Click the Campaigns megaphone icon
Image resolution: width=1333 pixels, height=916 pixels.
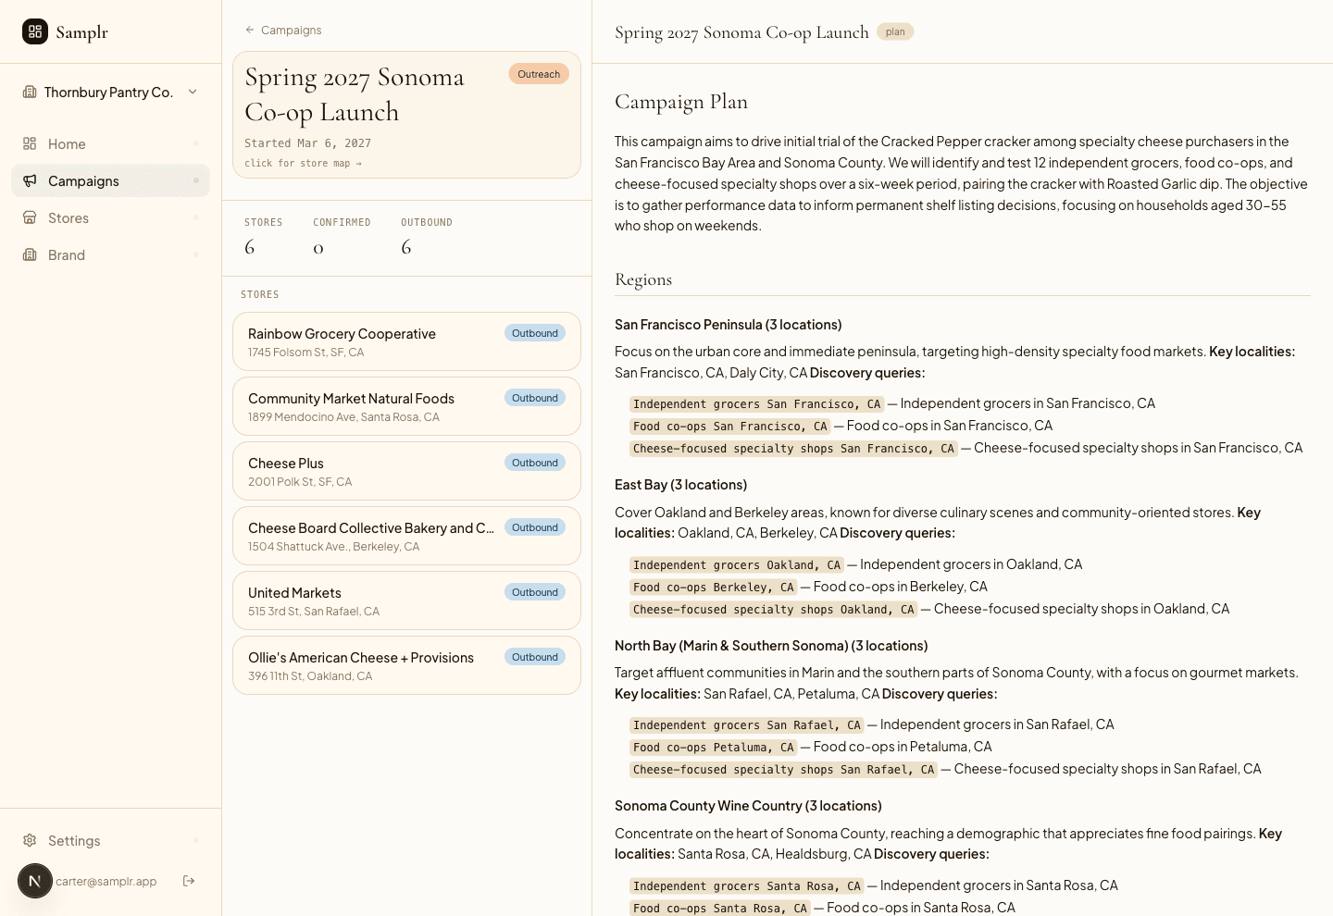[x=30, y=180]
